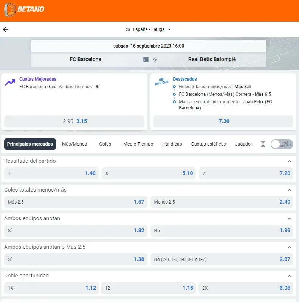This screenshot has height=302, width=299.
Task: Click the Bet Builder icon in Destacados
Action: [161, 82]
